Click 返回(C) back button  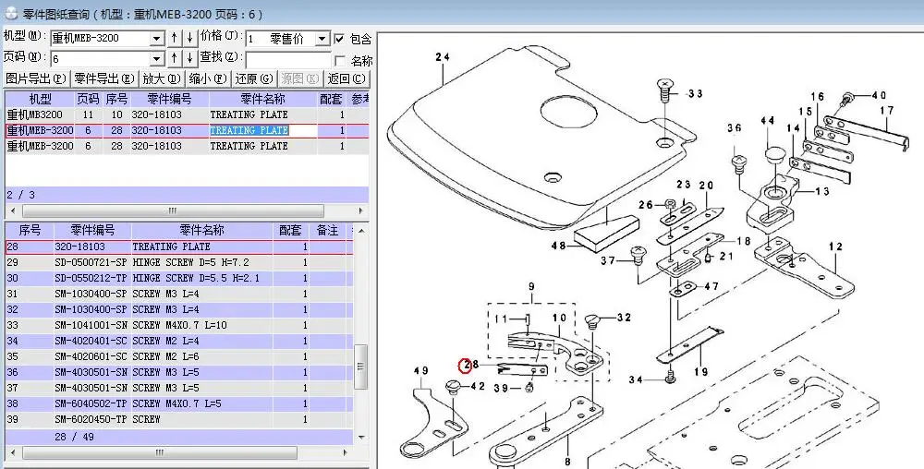(x=346, y=78)
